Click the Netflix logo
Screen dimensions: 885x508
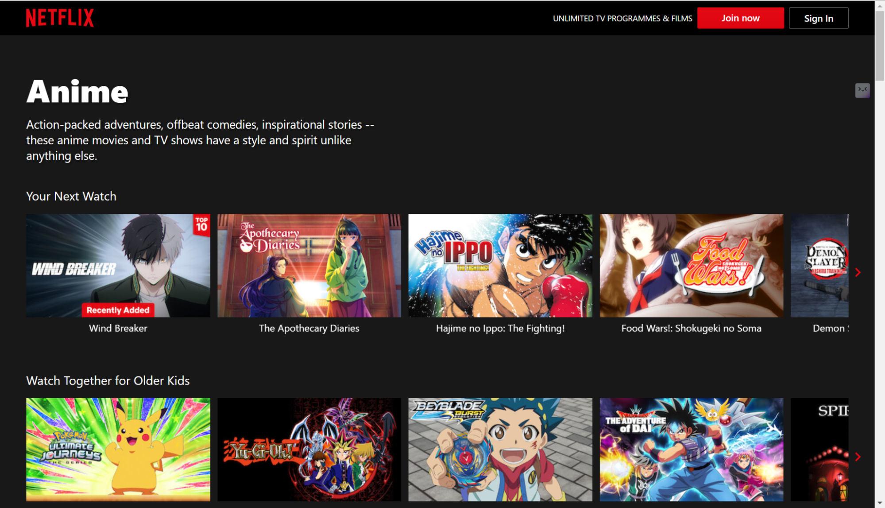click(x=60, y=18)
